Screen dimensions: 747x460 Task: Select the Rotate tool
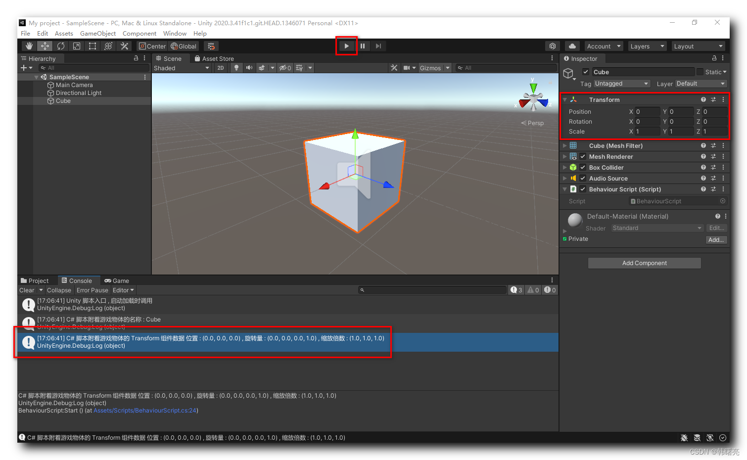[60, 46]
